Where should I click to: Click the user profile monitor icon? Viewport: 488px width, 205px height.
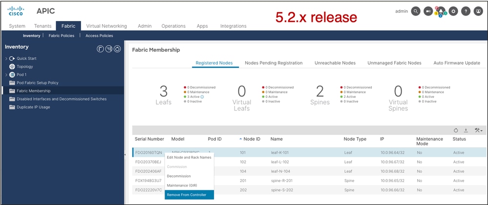[478, 12]
